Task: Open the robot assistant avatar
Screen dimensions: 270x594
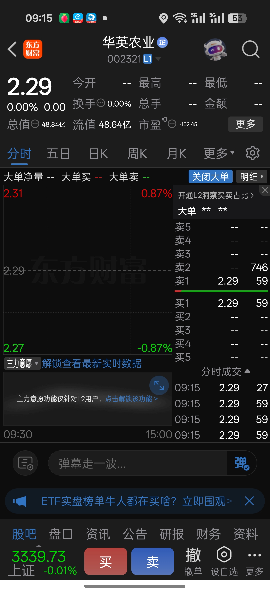Action: pyautogui.click(x=215, y=49)
